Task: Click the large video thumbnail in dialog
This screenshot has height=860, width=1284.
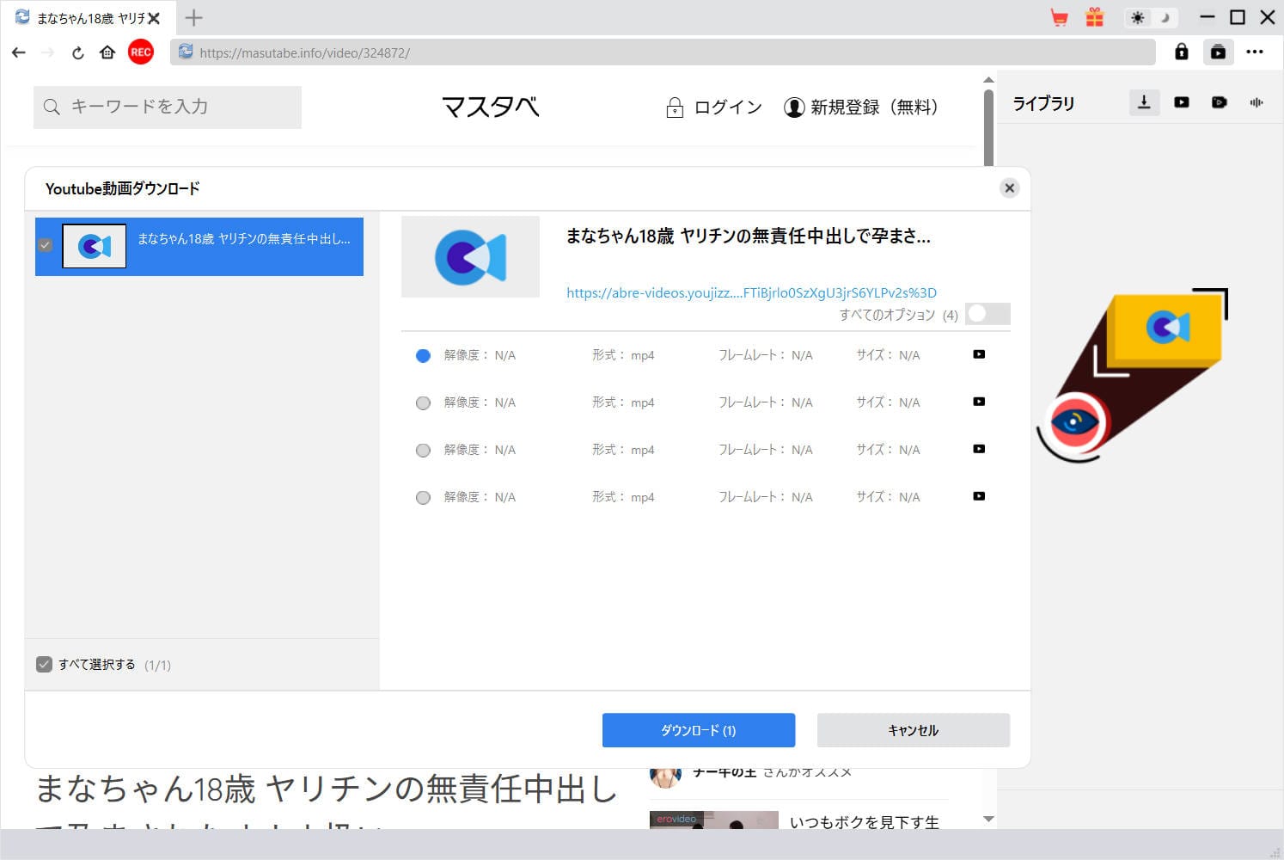Action: [470, 256]
